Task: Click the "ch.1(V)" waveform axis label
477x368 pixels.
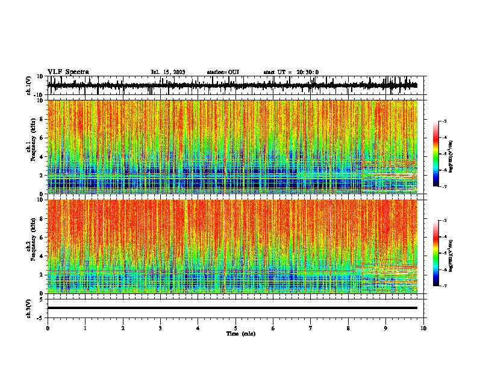Action: coord(29,85)
